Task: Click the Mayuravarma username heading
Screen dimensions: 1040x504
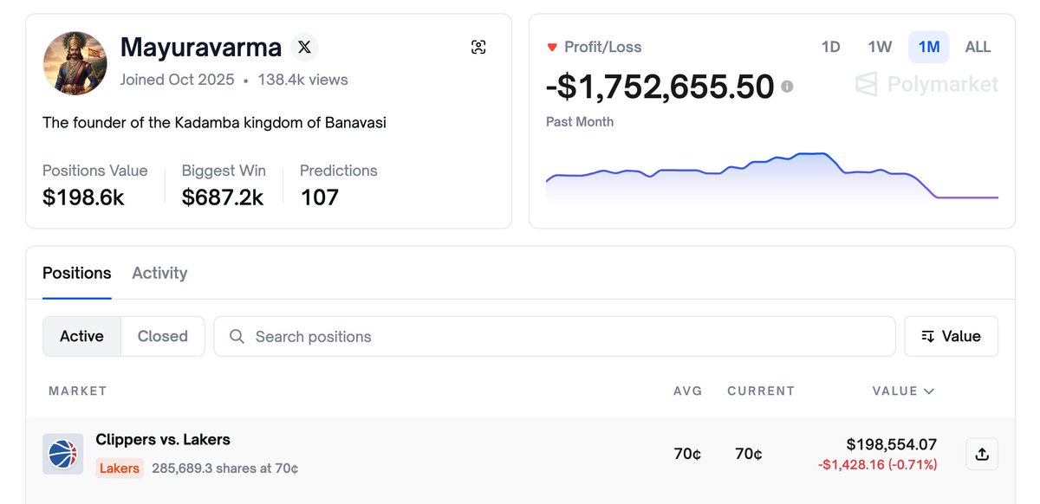Action: tap(201, 47)
